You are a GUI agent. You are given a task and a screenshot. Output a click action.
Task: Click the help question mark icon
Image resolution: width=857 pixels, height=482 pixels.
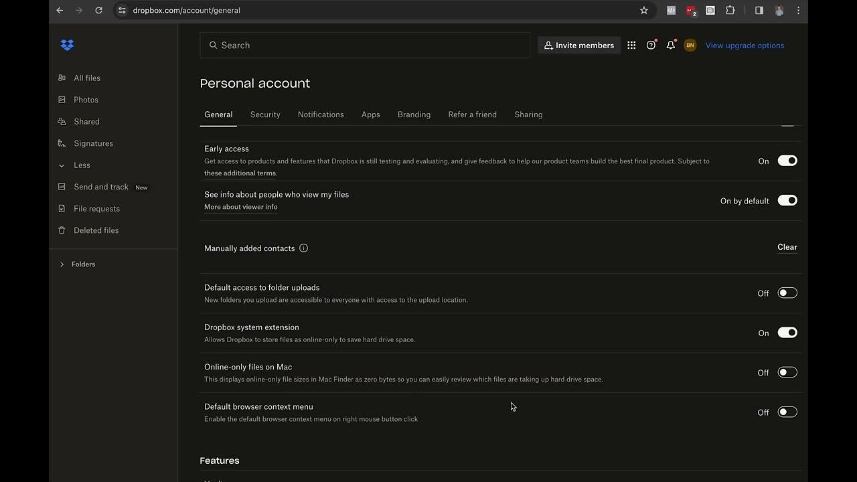pyautogui.click(x=651, y=46)
